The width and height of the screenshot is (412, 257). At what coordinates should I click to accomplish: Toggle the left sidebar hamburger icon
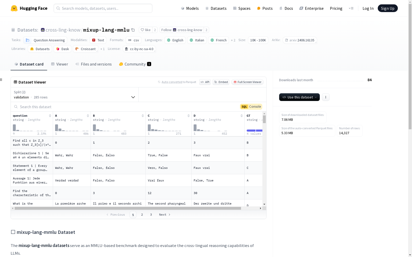(1, 80)
